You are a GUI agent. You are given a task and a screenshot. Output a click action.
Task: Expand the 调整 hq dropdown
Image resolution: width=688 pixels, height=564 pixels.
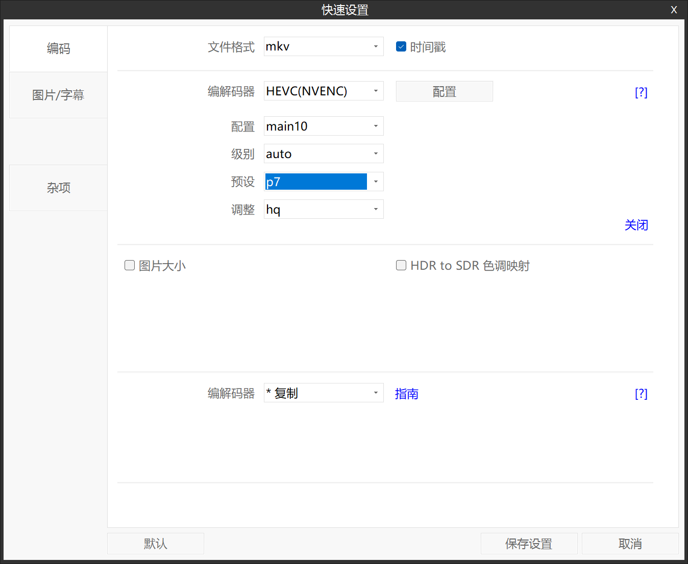click(x=324, y=209)
